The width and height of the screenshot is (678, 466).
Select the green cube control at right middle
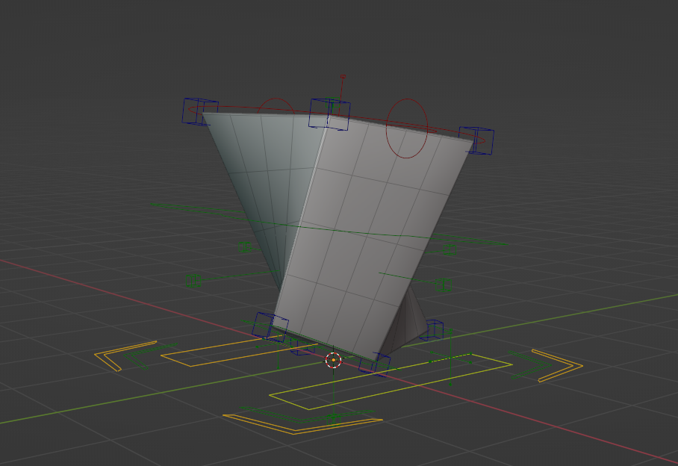pos(444,284)
